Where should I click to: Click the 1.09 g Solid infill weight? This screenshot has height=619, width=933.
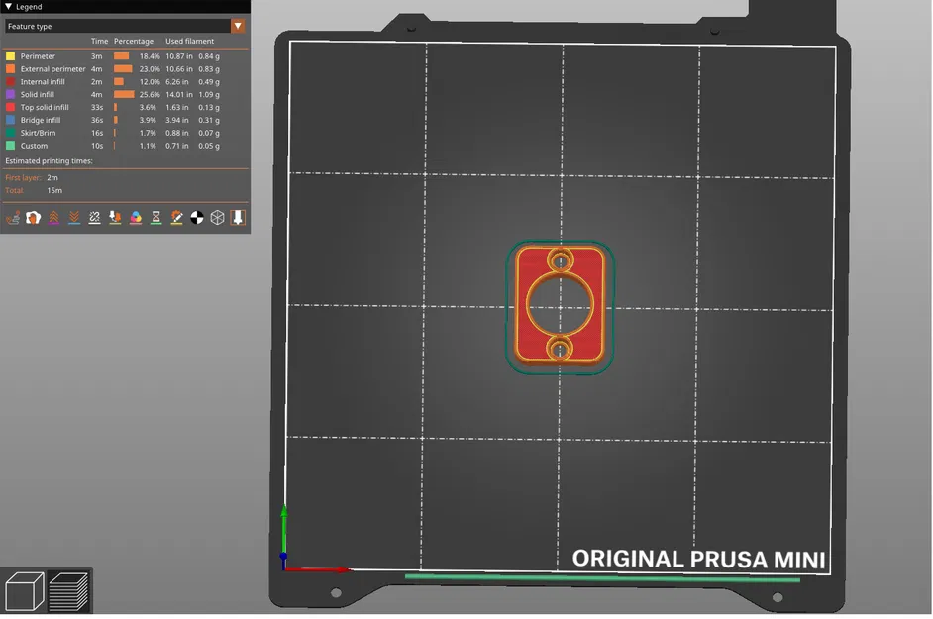coord(209,95)
